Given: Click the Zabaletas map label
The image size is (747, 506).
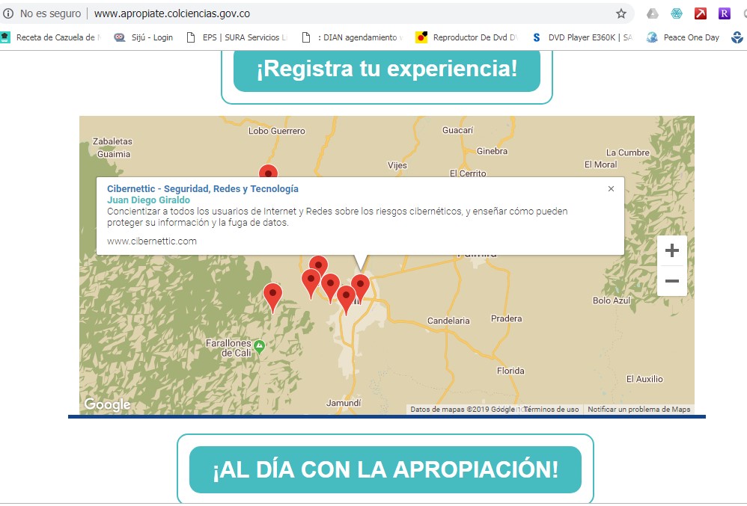Looking at the screenshot, I should (112, 141).
